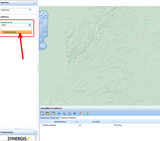Zoom to all results in Resultlist
Viewport: 160px width, 141px height.
[x=42, y=113]
